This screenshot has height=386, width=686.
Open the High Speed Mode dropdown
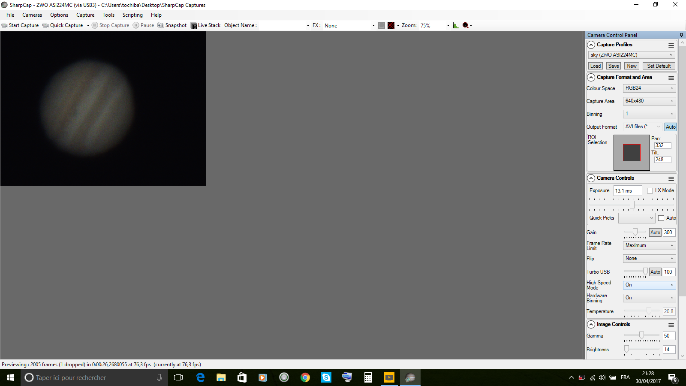click(649, 285)
